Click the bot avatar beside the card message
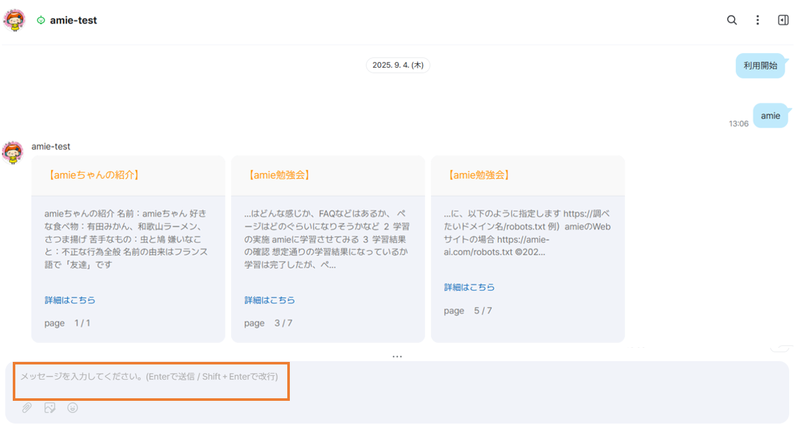 coord(13,153)
